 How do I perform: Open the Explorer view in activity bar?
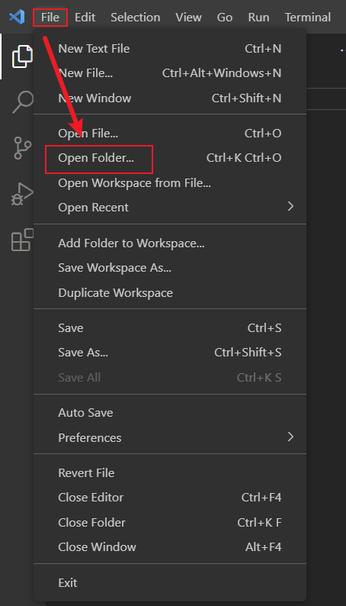[22, 56]
